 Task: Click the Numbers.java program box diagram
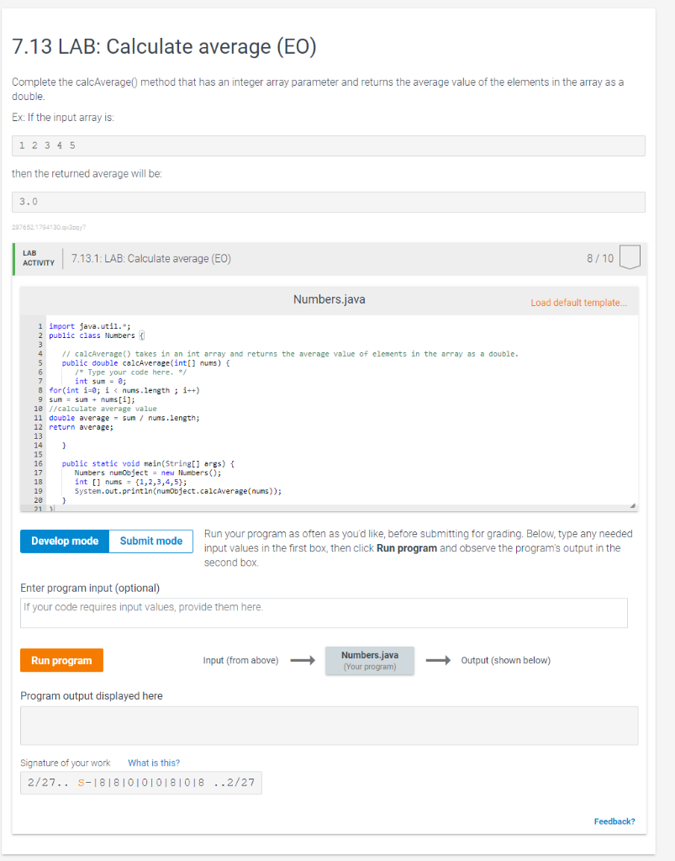(x=369, y=660)
